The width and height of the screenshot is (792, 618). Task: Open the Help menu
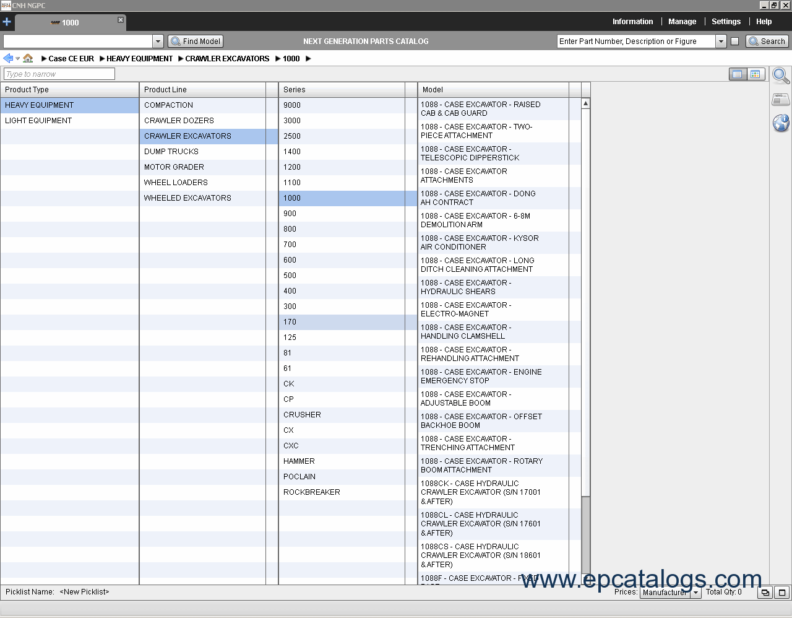pos(764,22)
